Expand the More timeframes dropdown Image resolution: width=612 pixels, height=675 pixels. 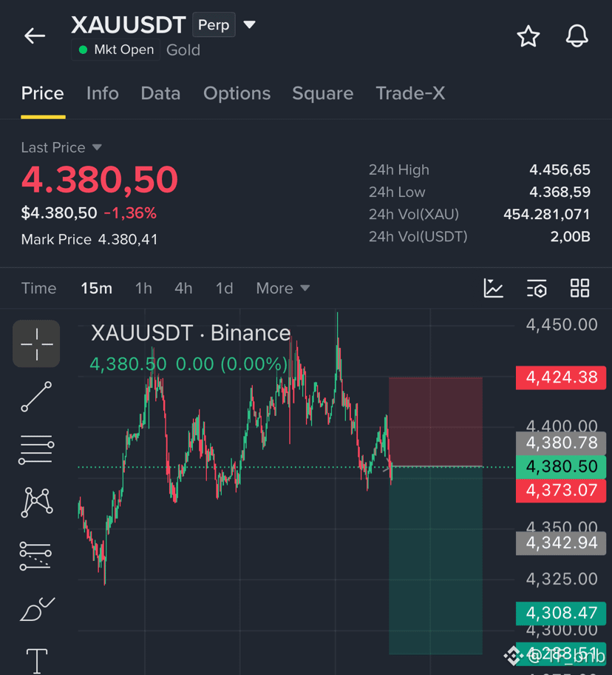283,288
